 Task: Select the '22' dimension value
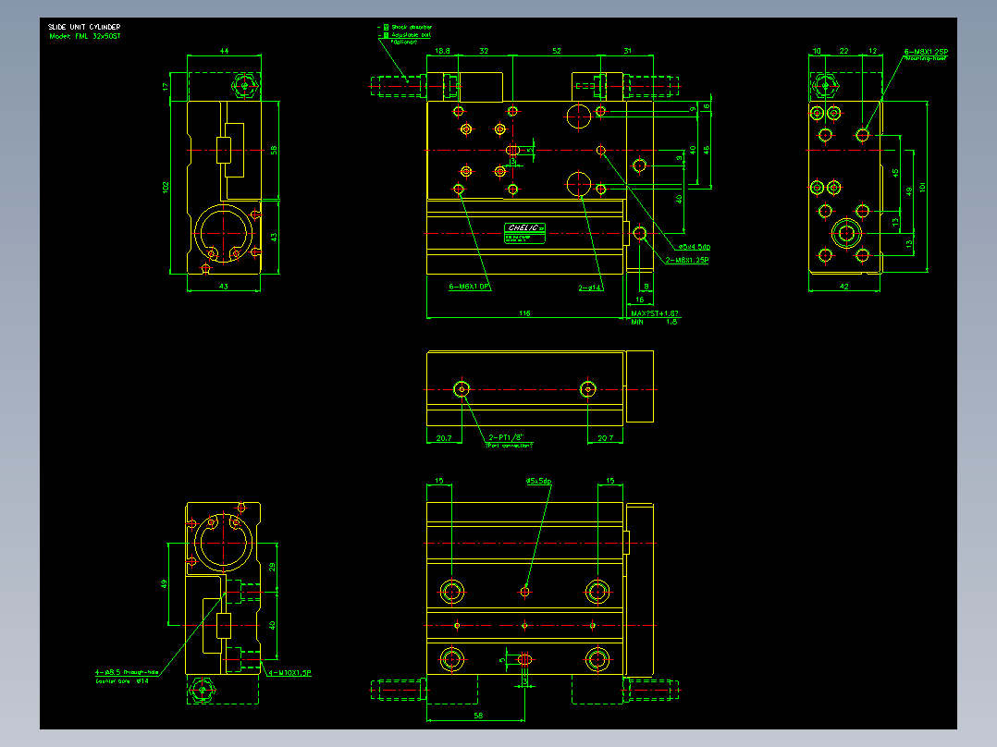pyautogui.click(x=843, y=51)
